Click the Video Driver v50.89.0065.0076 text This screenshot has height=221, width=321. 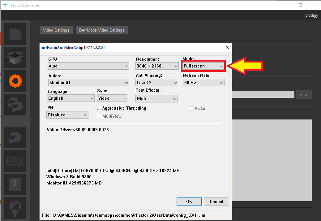click(x=78, y=130)
